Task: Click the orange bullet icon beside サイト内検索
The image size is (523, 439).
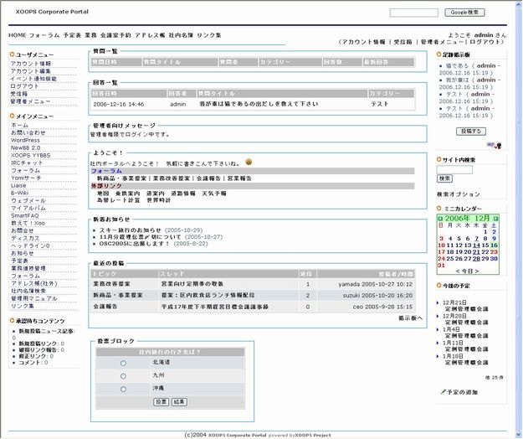Action: [438, 158]
